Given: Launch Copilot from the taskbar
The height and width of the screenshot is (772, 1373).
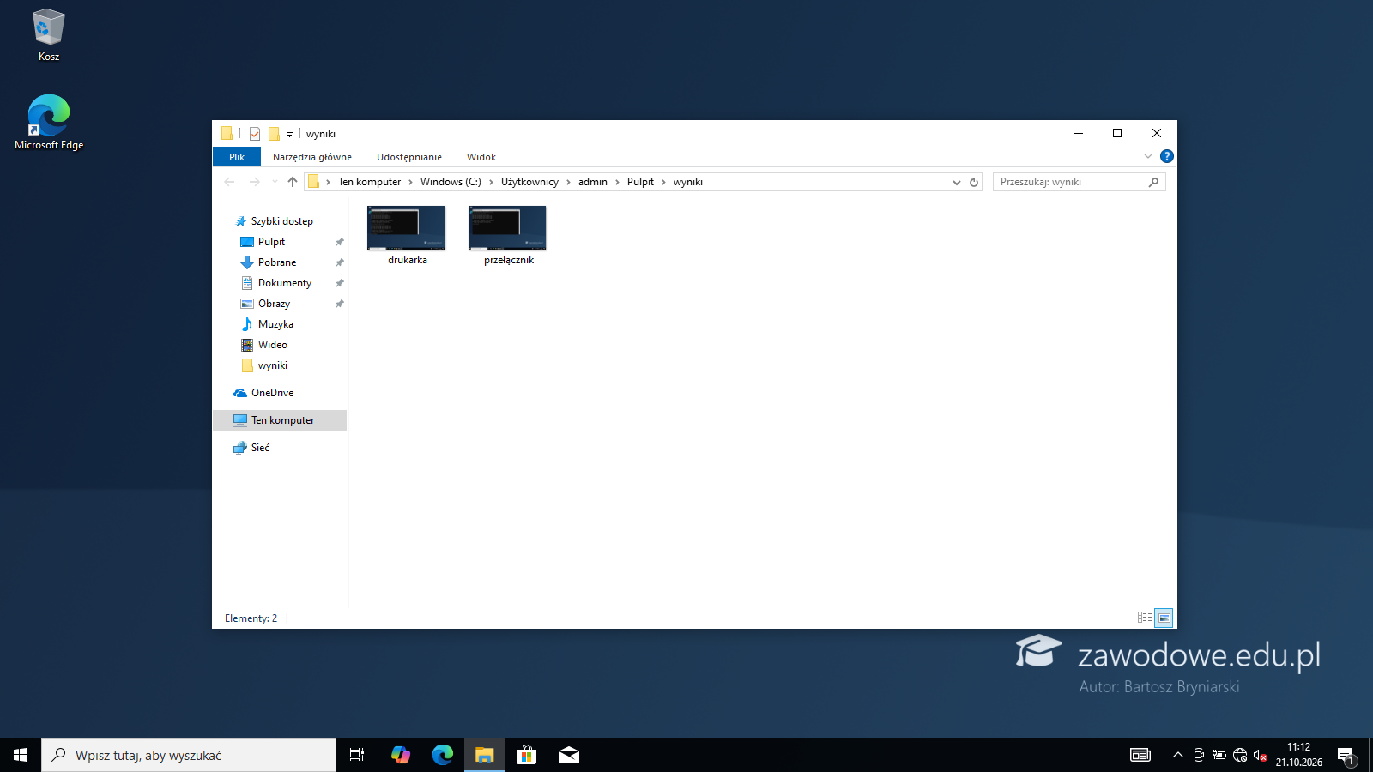Looking at the screenshot, I should [400, 755].
